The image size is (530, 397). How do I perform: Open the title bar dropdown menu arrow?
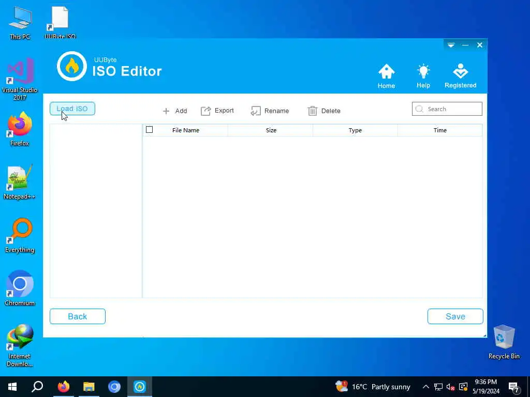(451, 45)
